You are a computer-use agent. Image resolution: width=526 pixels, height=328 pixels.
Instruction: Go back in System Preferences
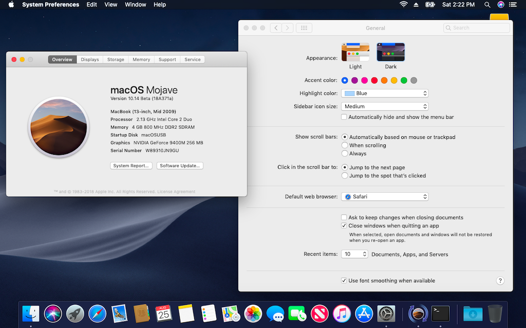pyautogui.click(x=276, y=28)
